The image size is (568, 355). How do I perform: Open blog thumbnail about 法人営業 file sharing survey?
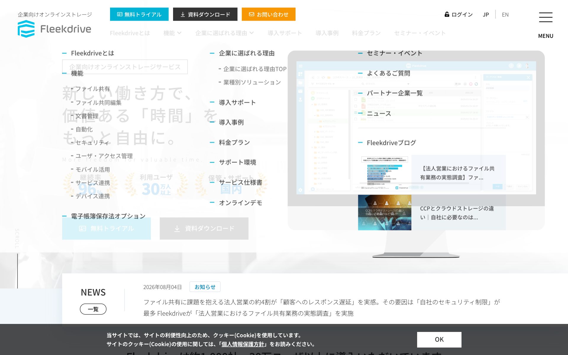pyautogui.click(x=385, y=172)
